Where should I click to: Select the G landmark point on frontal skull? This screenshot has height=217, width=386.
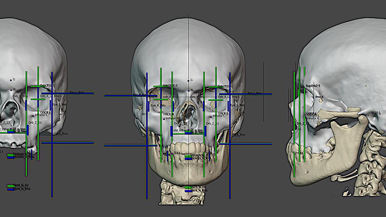pyautogui.click(x=188, y=80)
